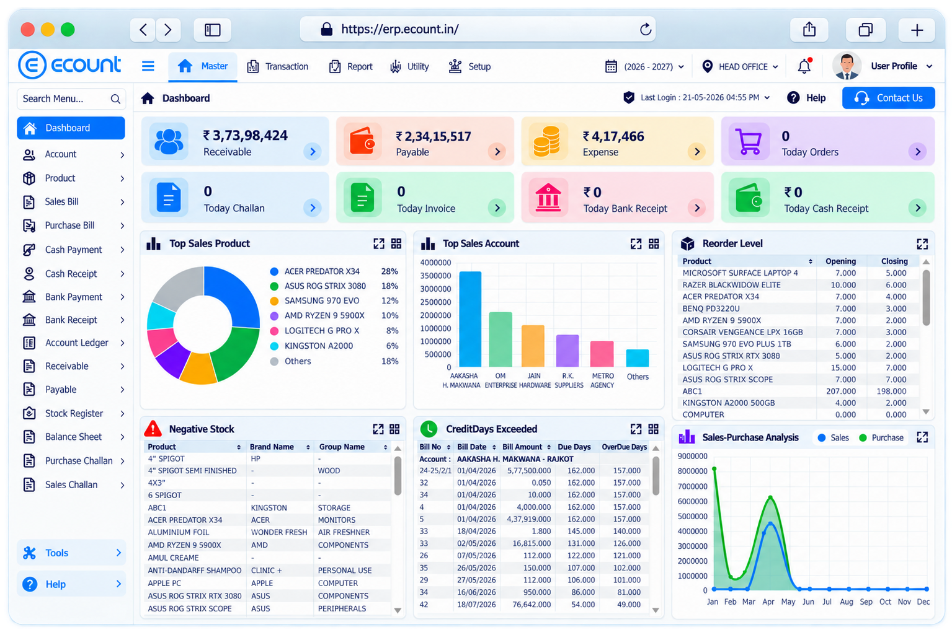Screen dimensions: 952x635
Task: Select the Utility tab
Action: point(409,66)
